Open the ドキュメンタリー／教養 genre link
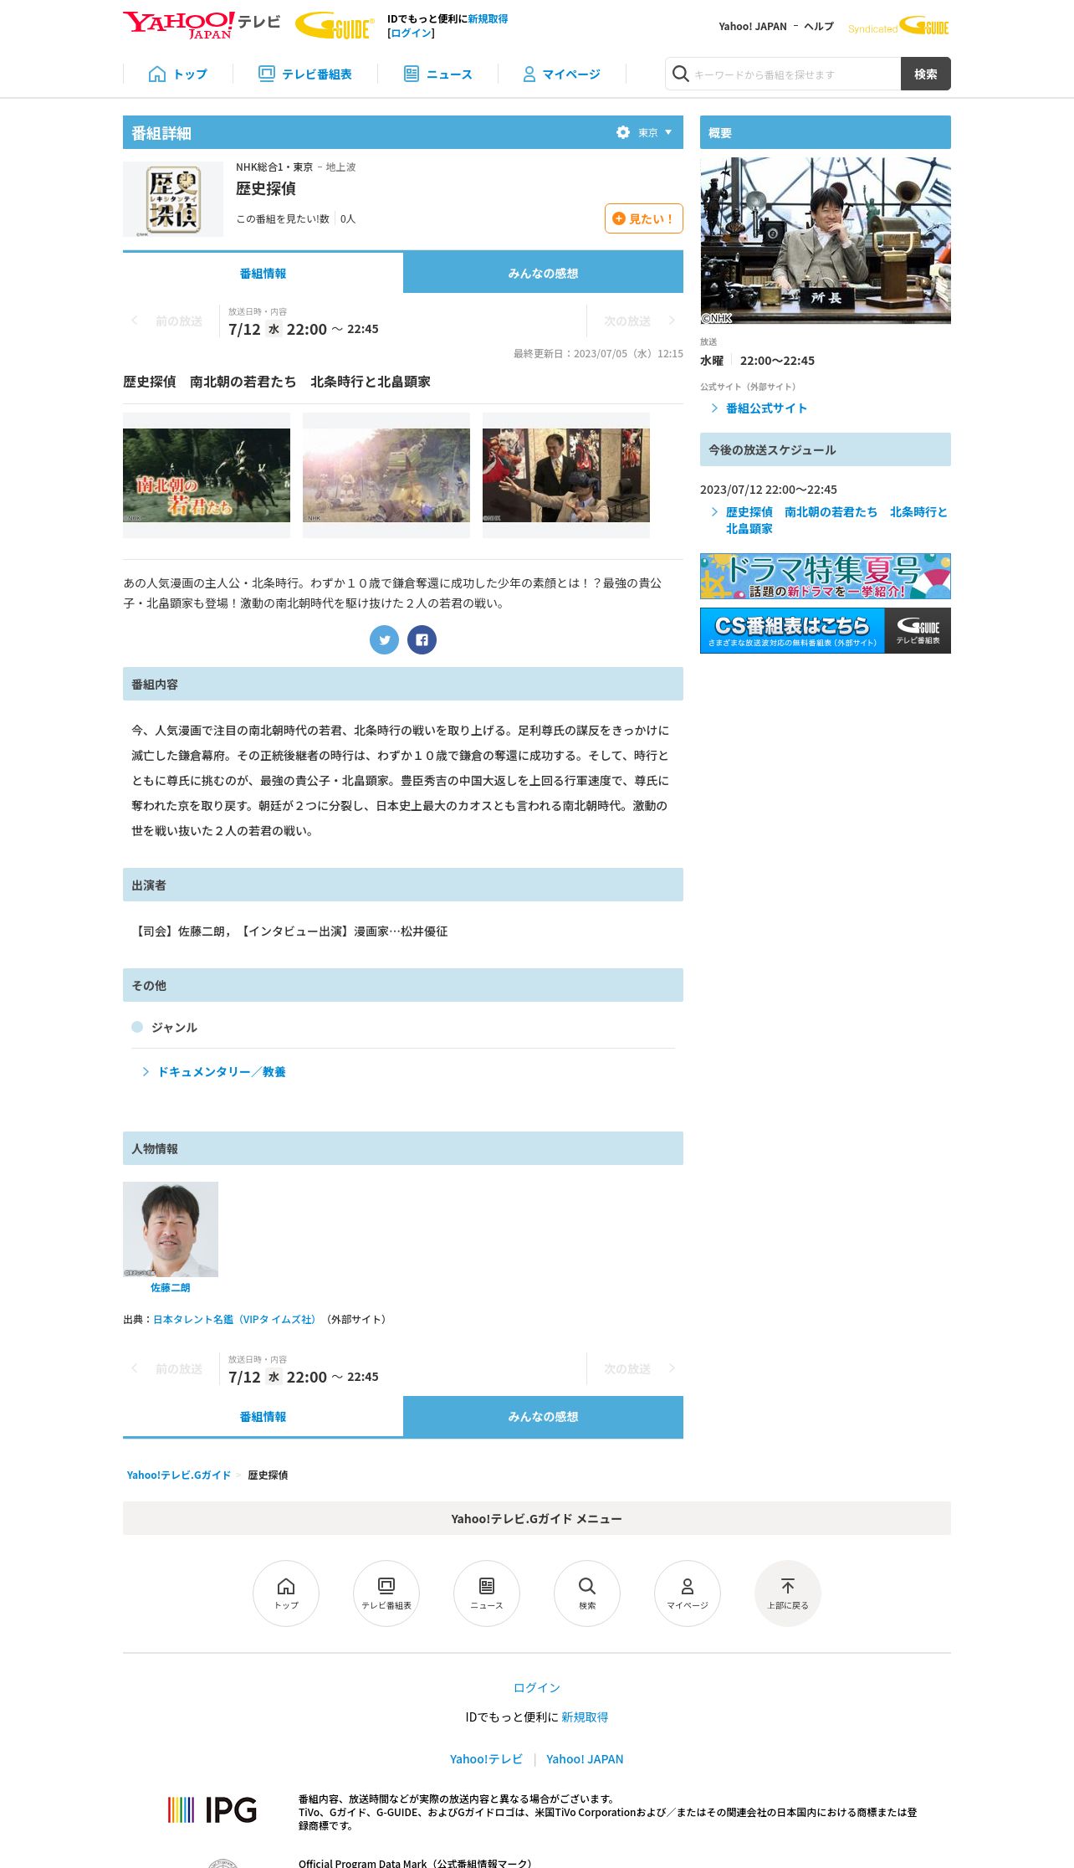 pyautogui.click(x=222, y=1072)
